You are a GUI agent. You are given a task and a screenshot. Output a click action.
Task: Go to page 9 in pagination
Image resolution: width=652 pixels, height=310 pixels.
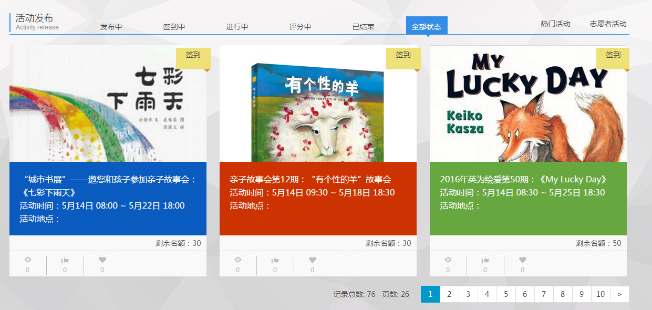click(582, 294)
